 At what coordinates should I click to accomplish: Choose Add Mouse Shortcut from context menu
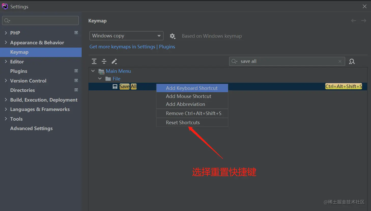point(192,96)
